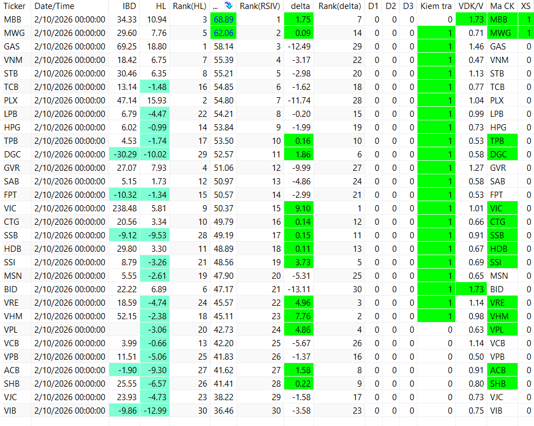This screenshot has width=534, height=426.
Task: Sort by the Ticker column header
Action: pos(15,6)
